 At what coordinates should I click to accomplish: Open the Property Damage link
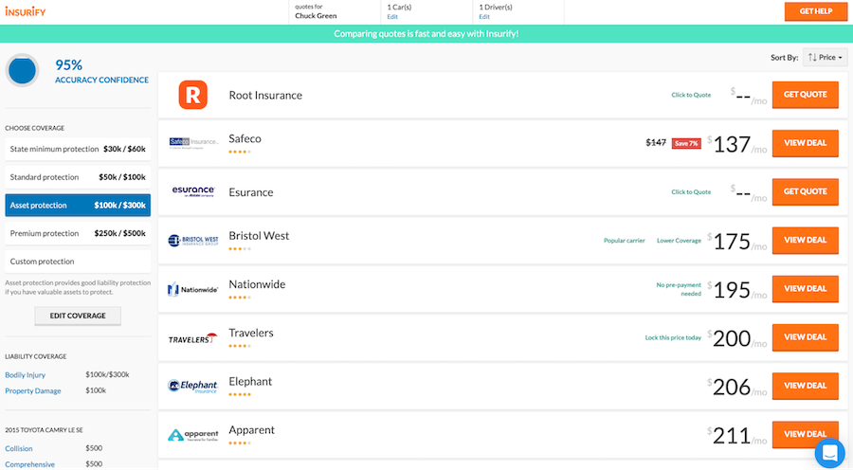point(32,390)
